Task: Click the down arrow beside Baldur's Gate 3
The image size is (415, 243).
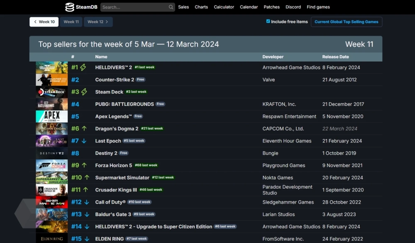Action: click(87, 214)
